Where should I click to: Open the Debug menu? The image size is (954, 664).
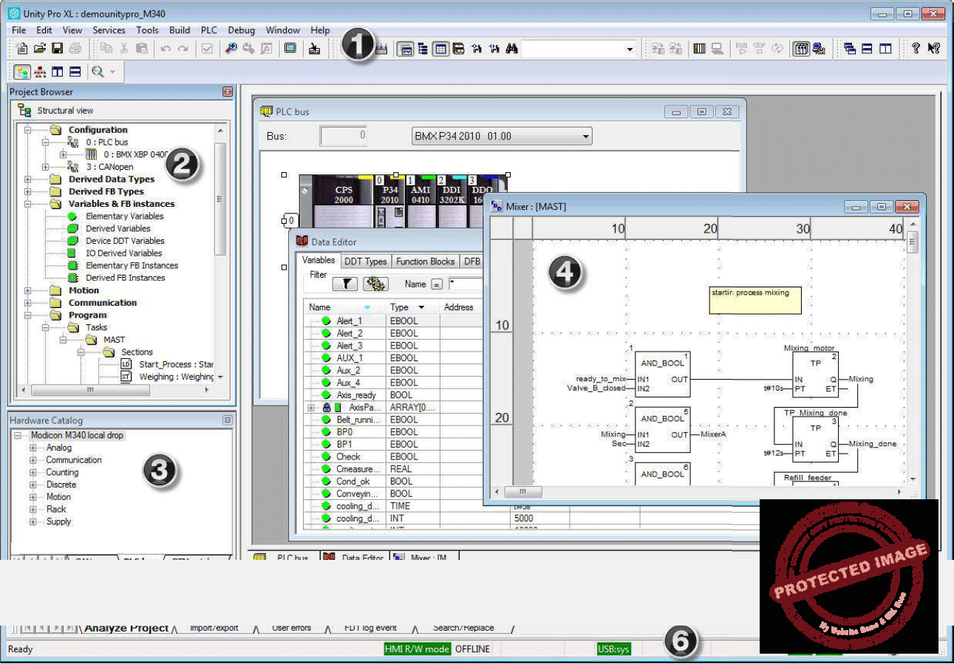point(242,30)
